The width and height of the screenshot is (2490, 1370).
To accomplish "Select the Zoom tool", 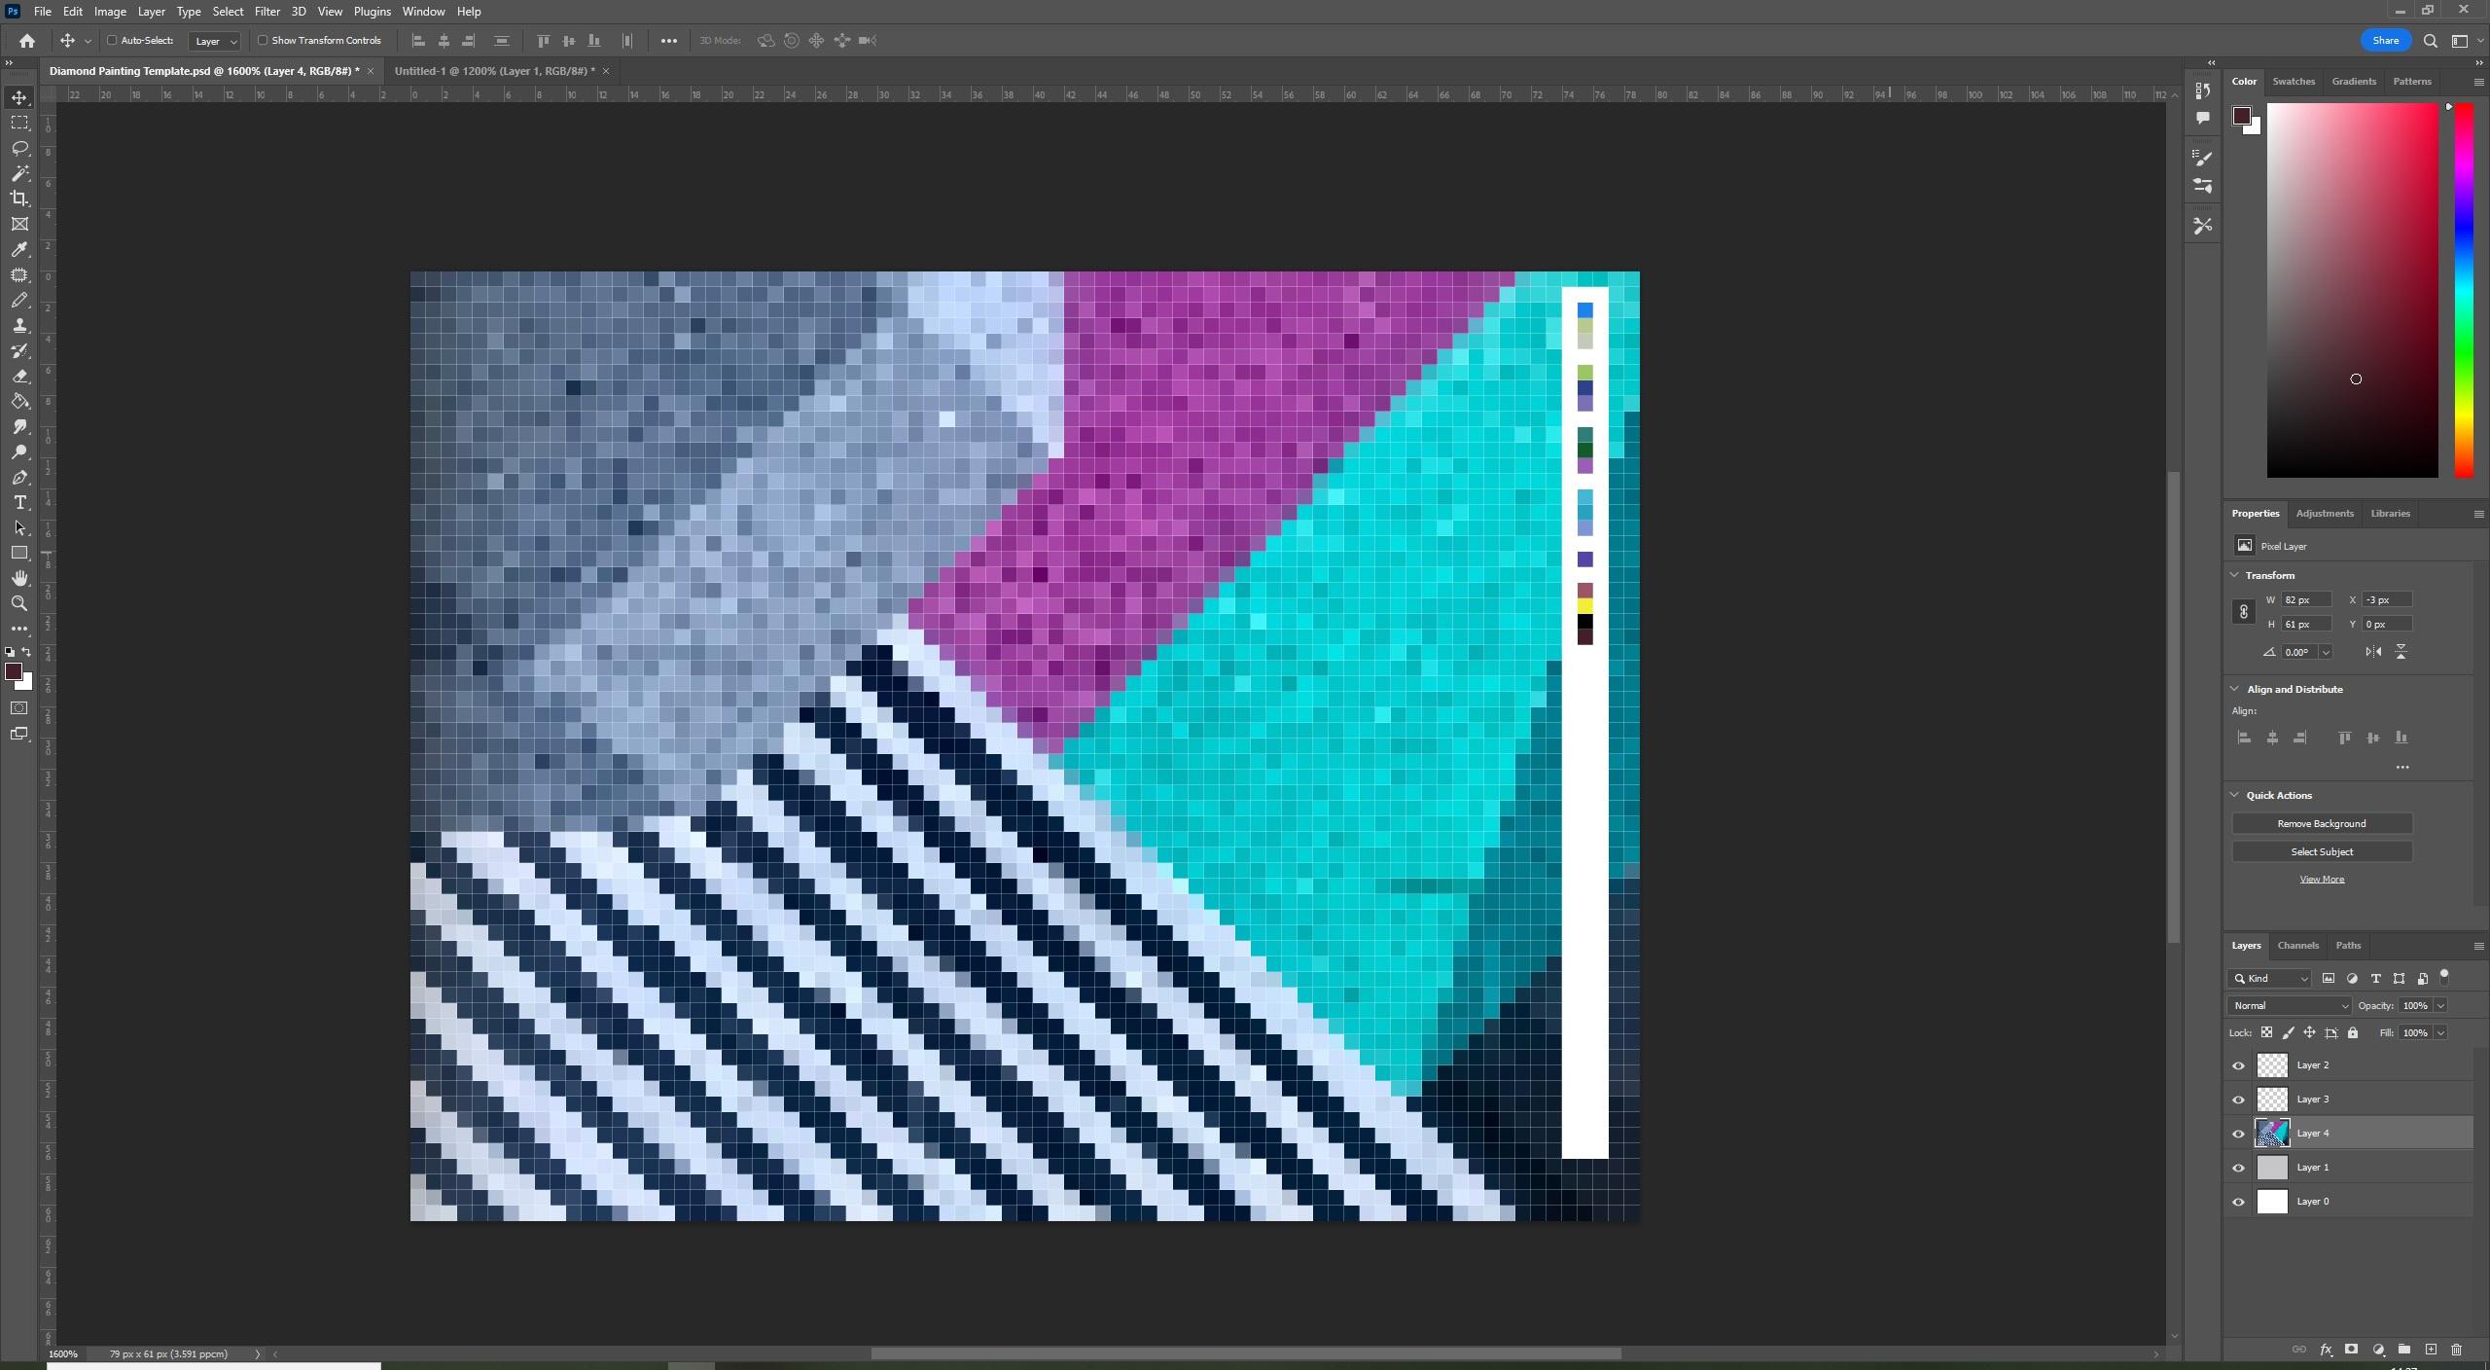I will coord(19,602).
